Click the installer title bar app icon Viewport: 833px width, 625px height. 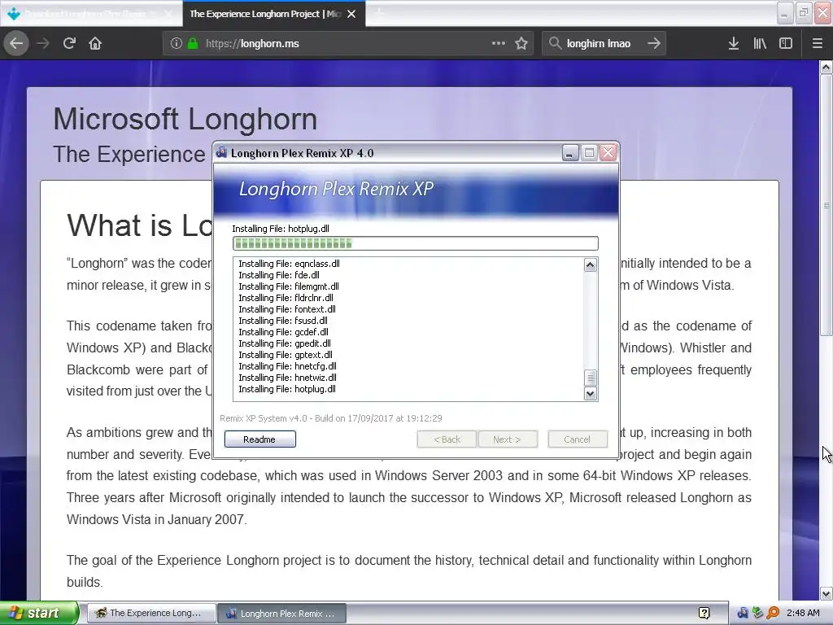(221, 152)
